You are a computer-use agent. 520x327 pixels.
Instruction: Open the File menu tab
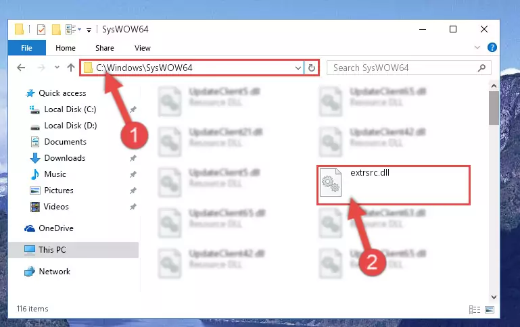click(26, 48)
